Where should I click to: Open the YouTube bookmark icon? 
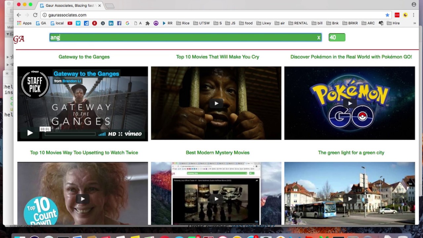click(x=70, y=23)
